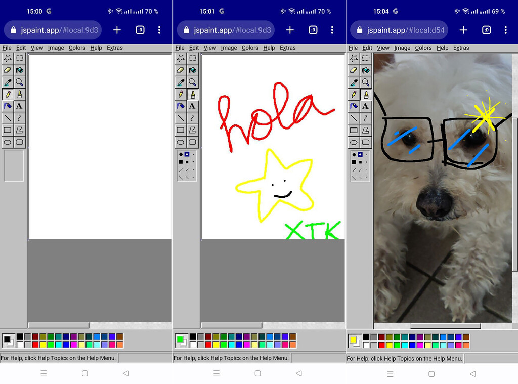The image size is (518, 384).
Task: Choose the Airbrush tool
Action: 7,106
